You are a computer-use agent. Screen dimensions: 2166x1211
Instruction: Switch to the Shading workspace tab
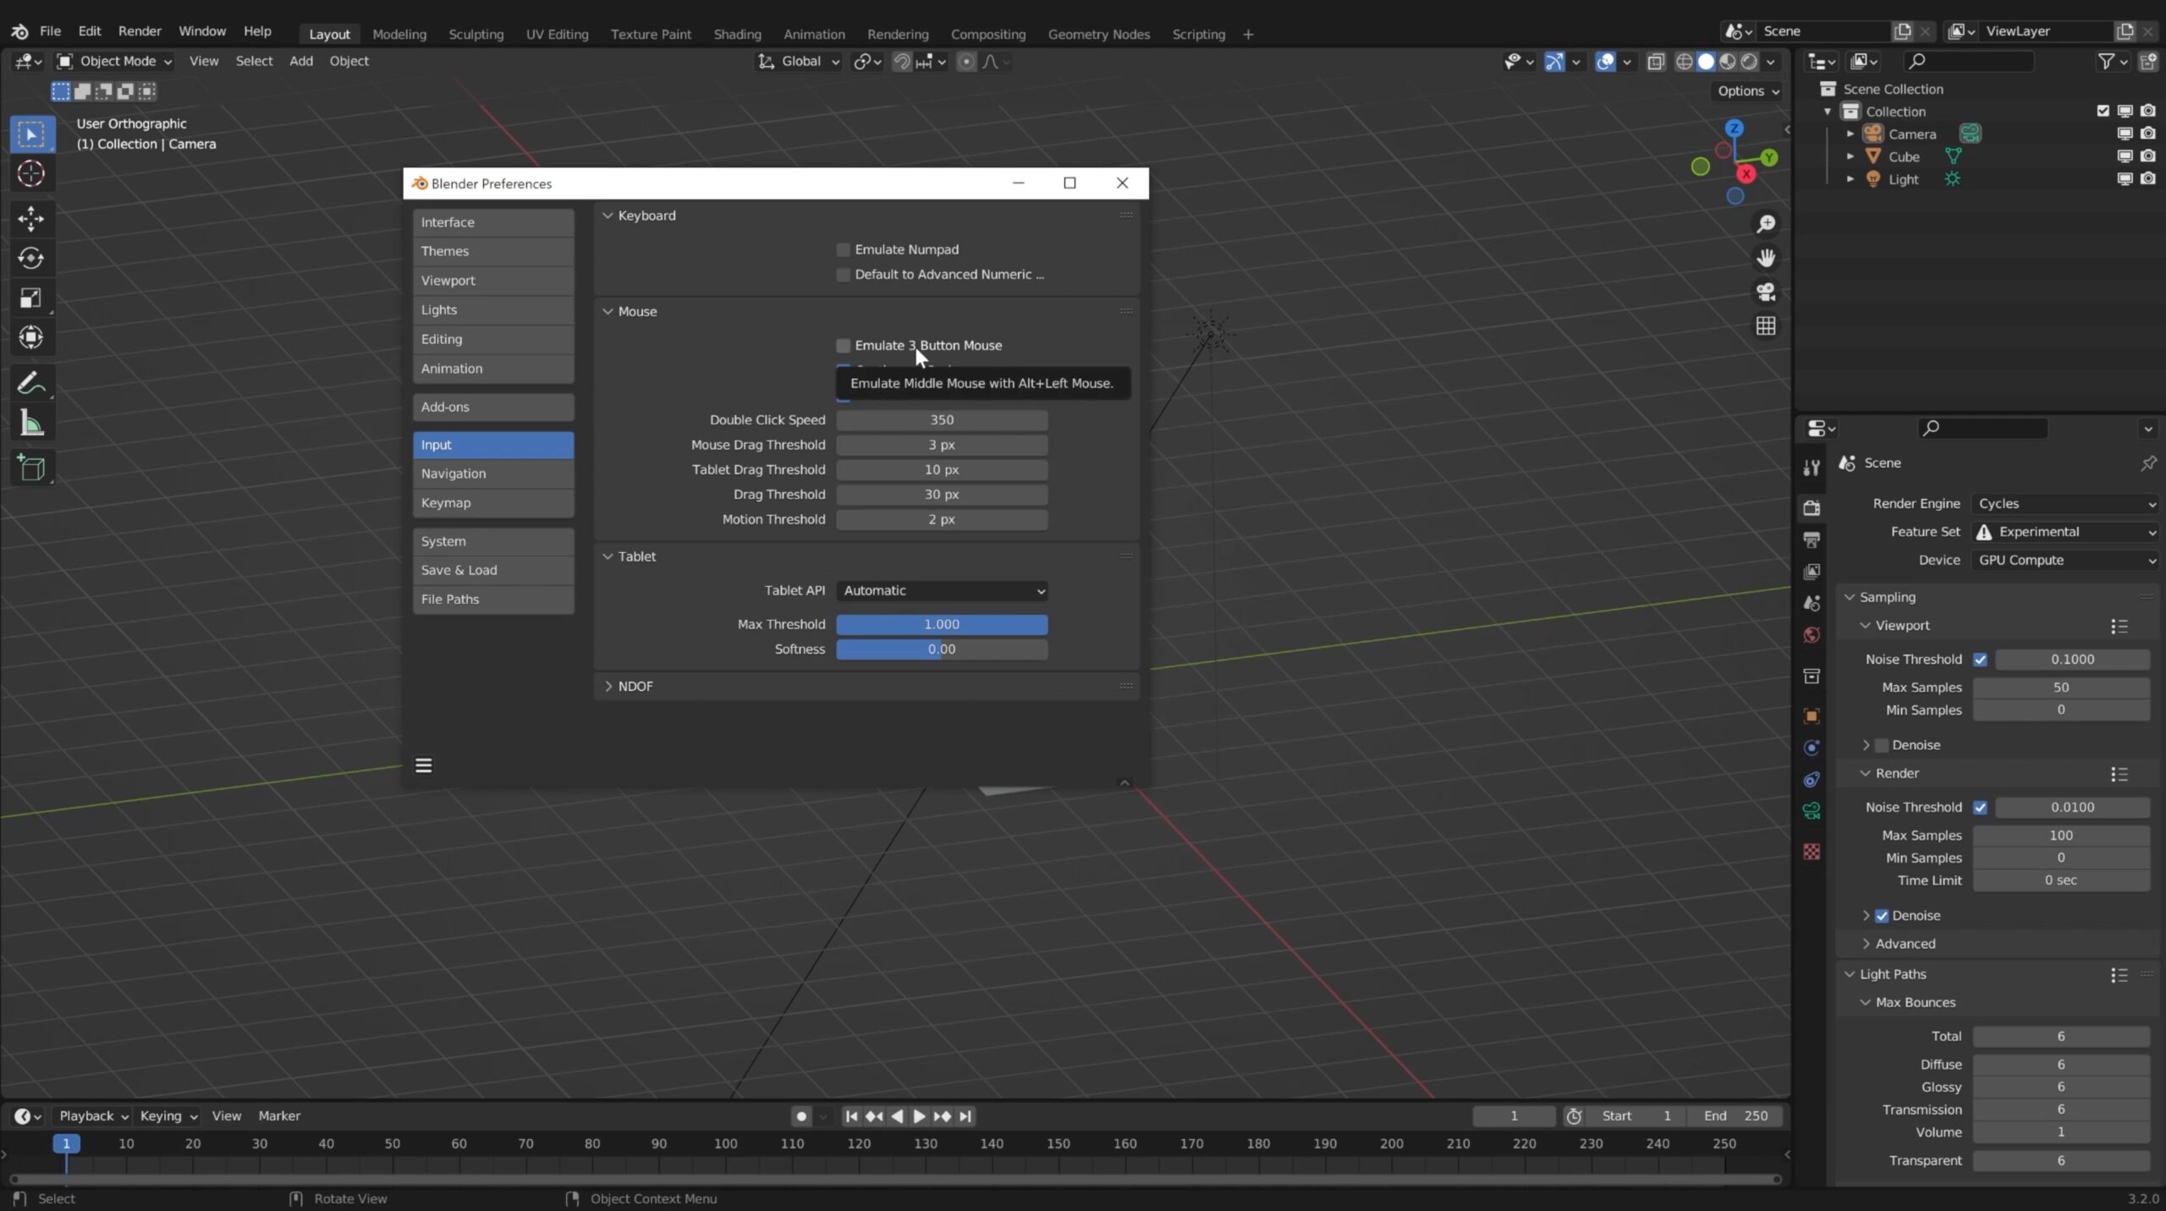tap(737, 35)
